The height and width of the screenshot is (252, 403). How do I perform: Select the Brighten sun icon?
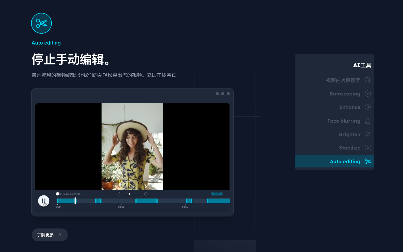pyautogui.click(x=368, y=134)
